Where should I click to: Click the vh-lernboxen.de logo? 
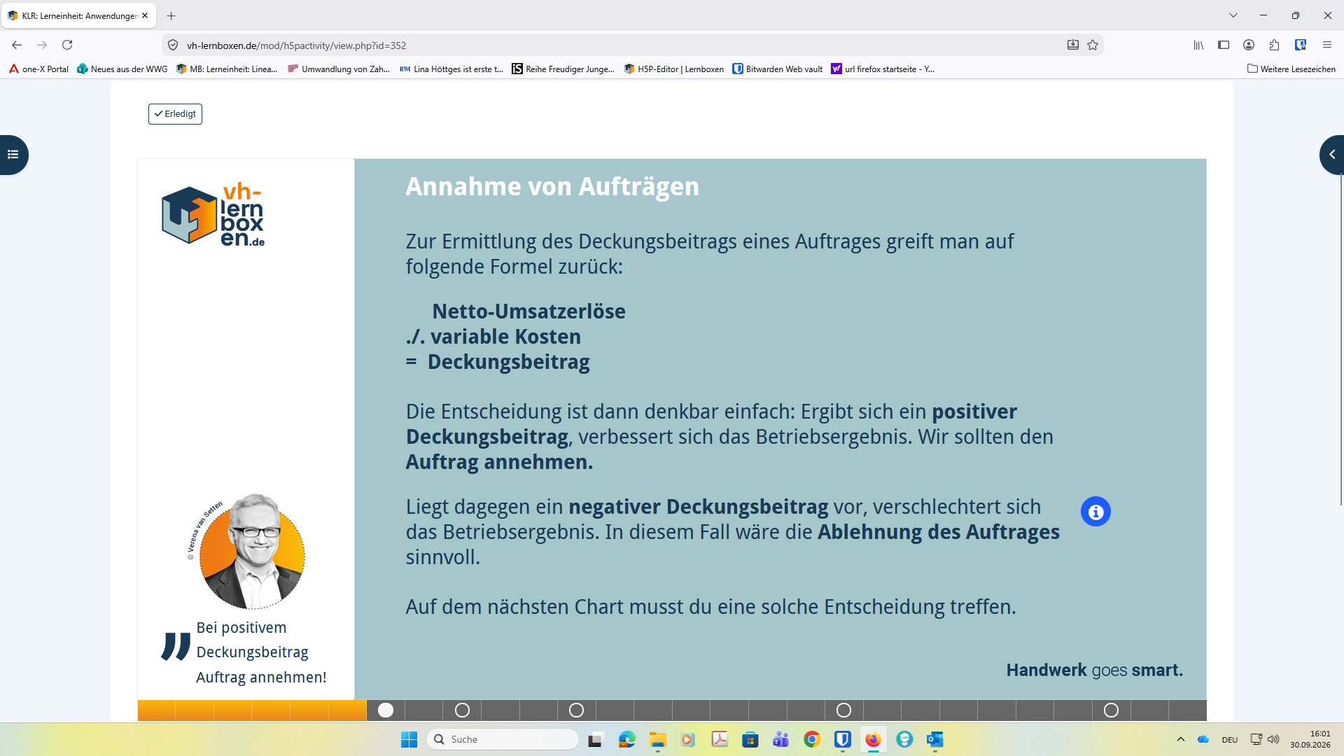click(213, 215)
